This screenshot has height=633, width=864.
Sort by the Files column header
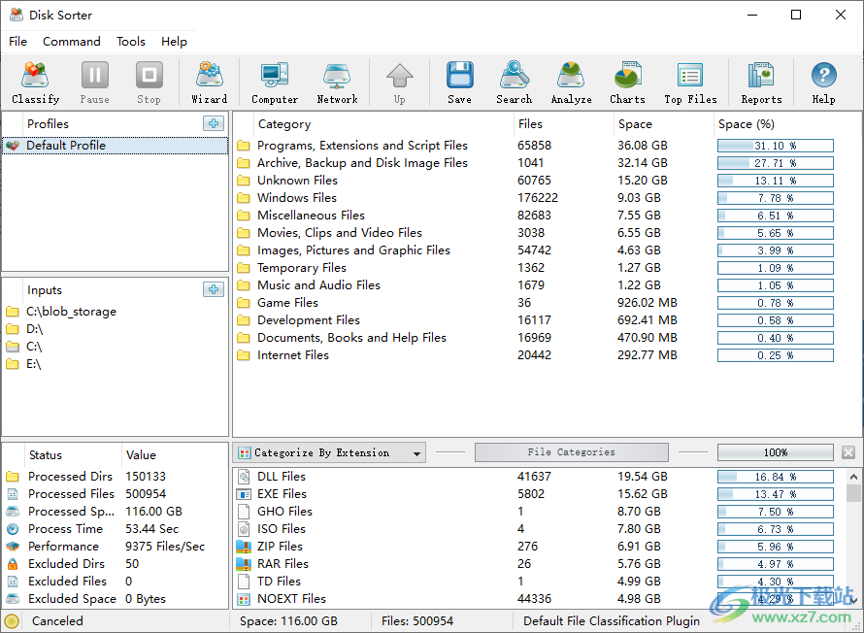(x=563, y=124)
